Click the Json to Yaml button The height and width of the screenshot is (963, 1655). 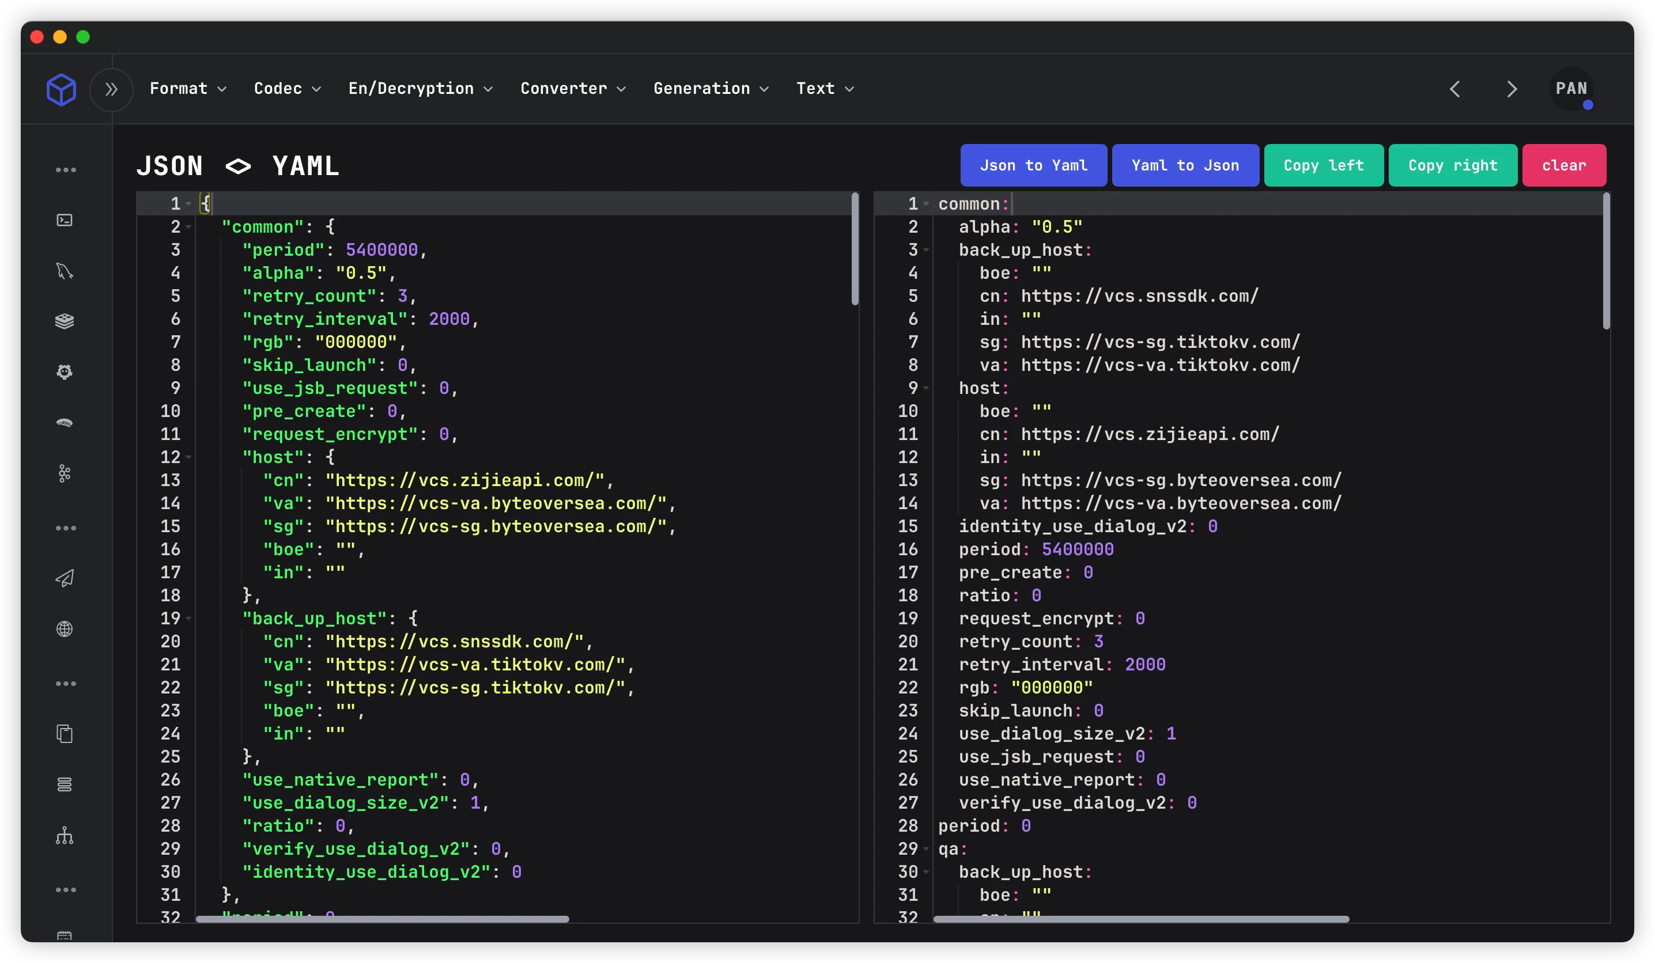tap(1034, 165)
